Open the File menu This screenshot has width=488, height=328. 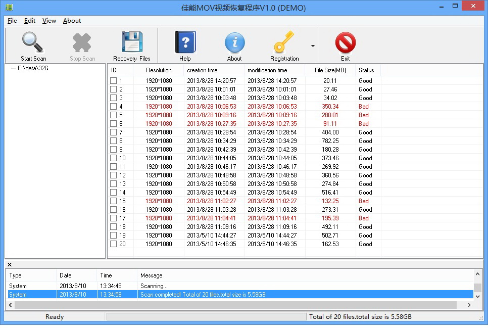click(x=12, y=21)
